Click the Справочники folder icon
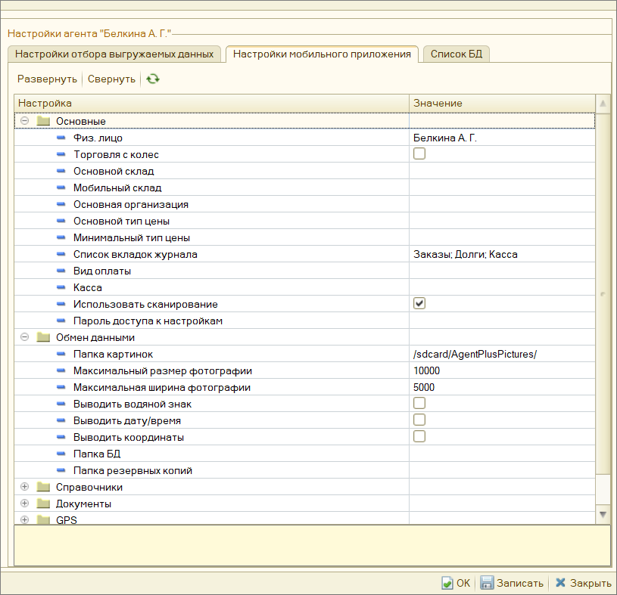This screenshot has height=595, width=617. click(43, 487)
